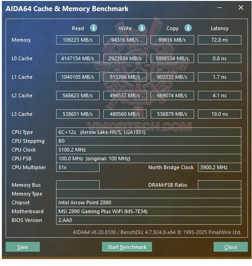Screen dimensions: 252x266
Task: Click the Read info icon
Action: click(x=94, y=28)
